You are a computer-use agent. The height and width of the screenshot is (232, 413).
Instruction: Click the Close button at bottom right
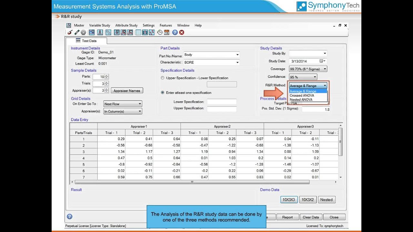point(334,217)
